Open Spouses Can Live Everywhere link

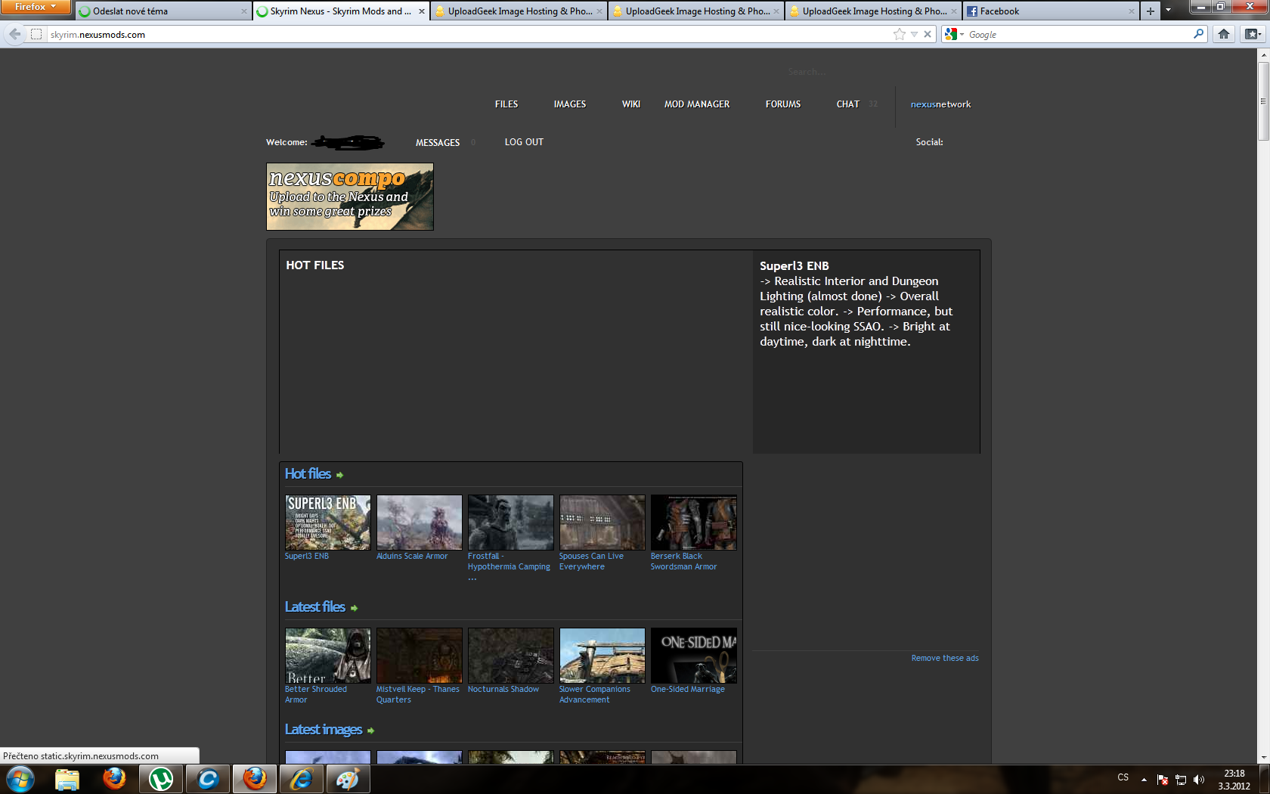[x=591, y=561]
